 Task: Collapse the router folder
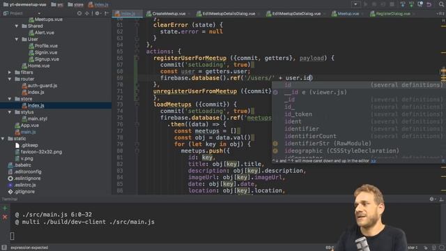(10, 79)
